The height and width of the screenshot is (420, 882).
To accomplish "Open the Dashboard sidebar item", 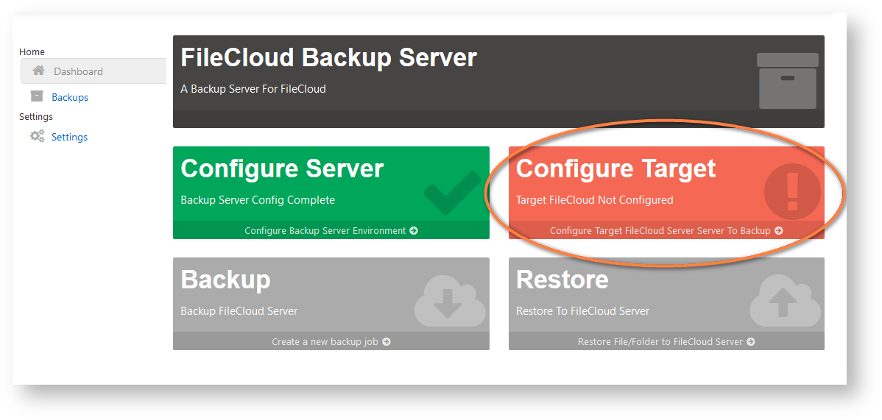I will click(x=78, y=71).
